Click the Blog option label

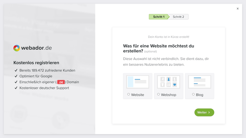coord(200,95)
